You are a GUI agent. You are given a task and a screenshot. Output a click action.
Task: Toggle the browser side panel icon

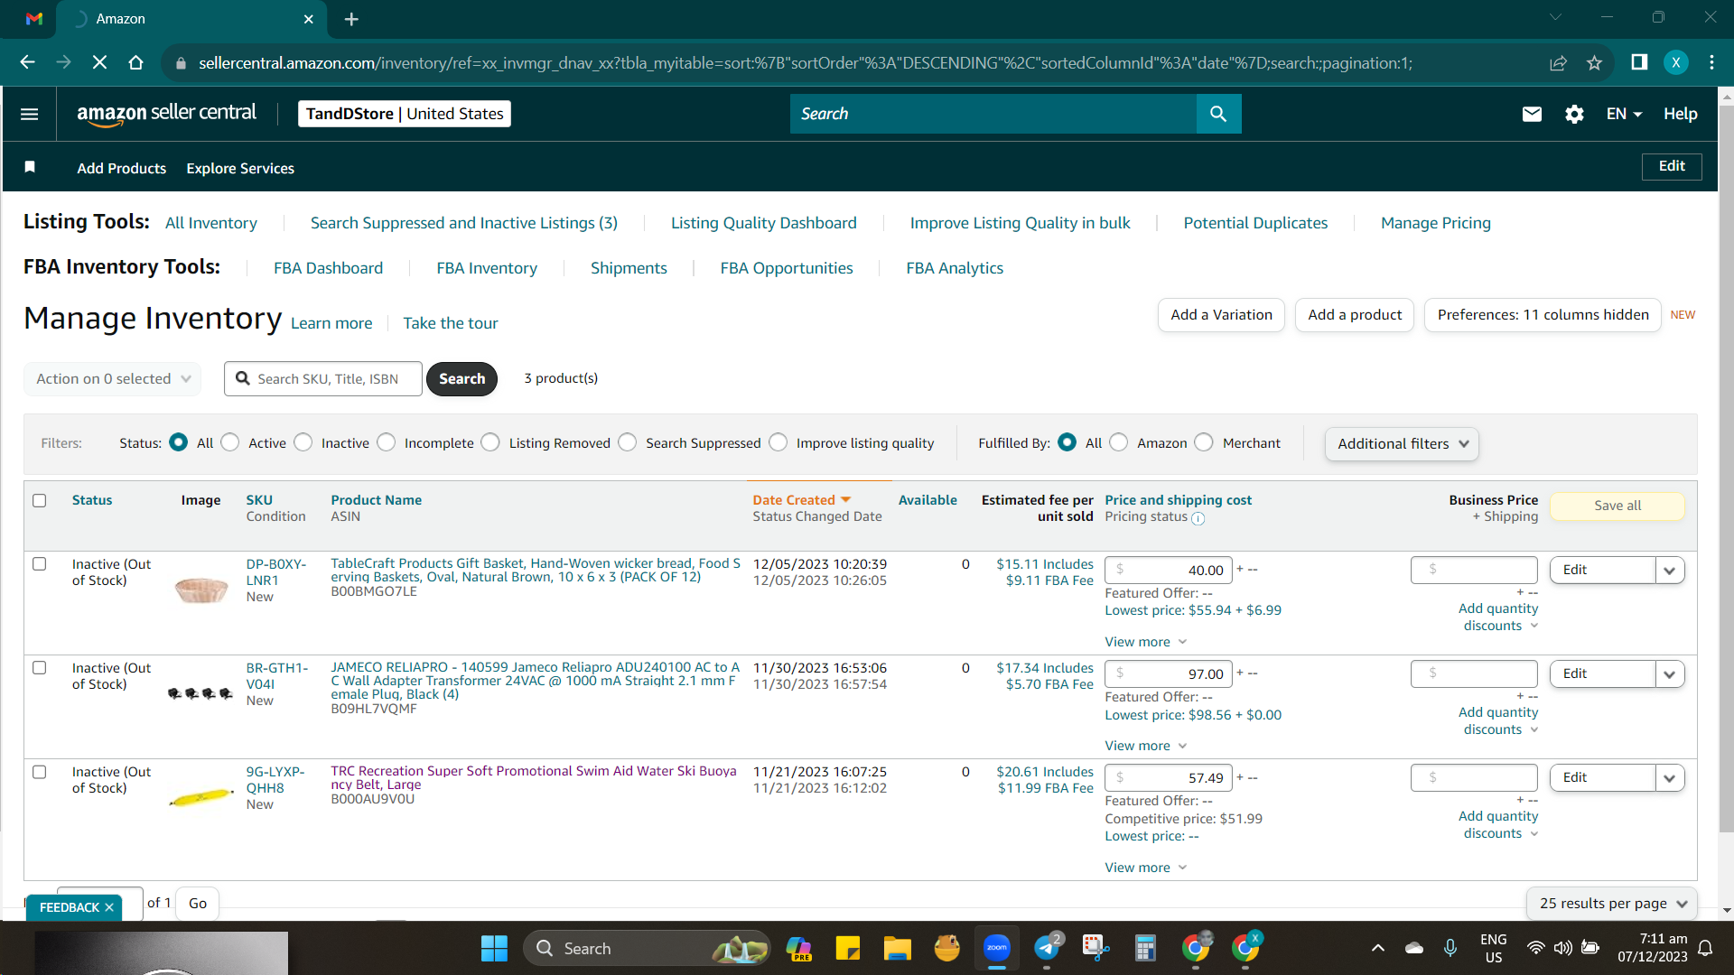[x=1639, y=62]
